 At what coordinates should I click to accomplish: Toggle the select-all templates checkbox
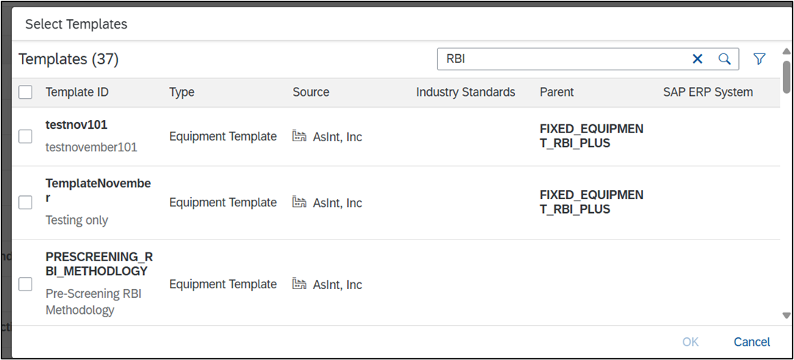coord(26,92)
